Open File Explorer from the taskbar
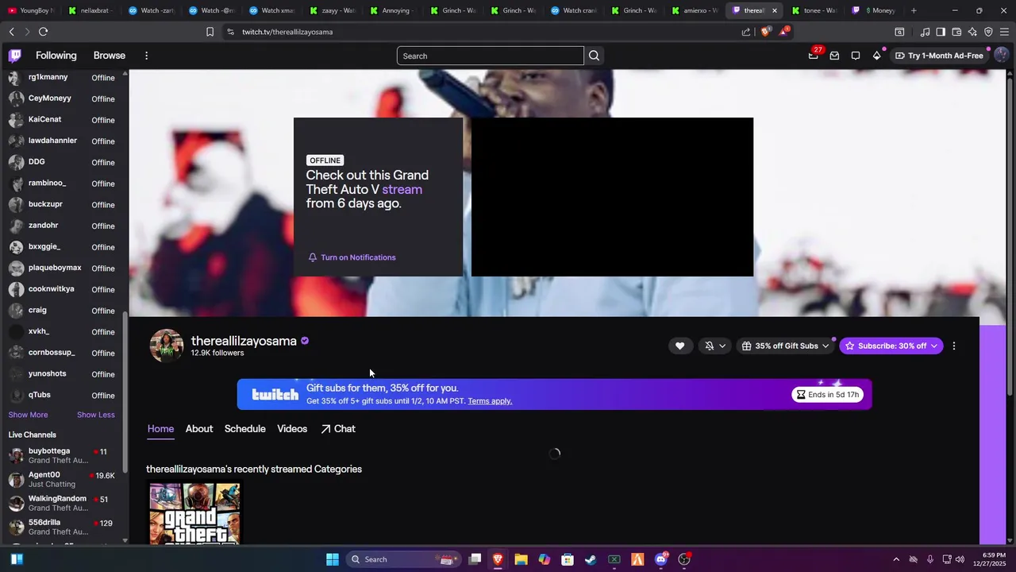 (521, 559)
